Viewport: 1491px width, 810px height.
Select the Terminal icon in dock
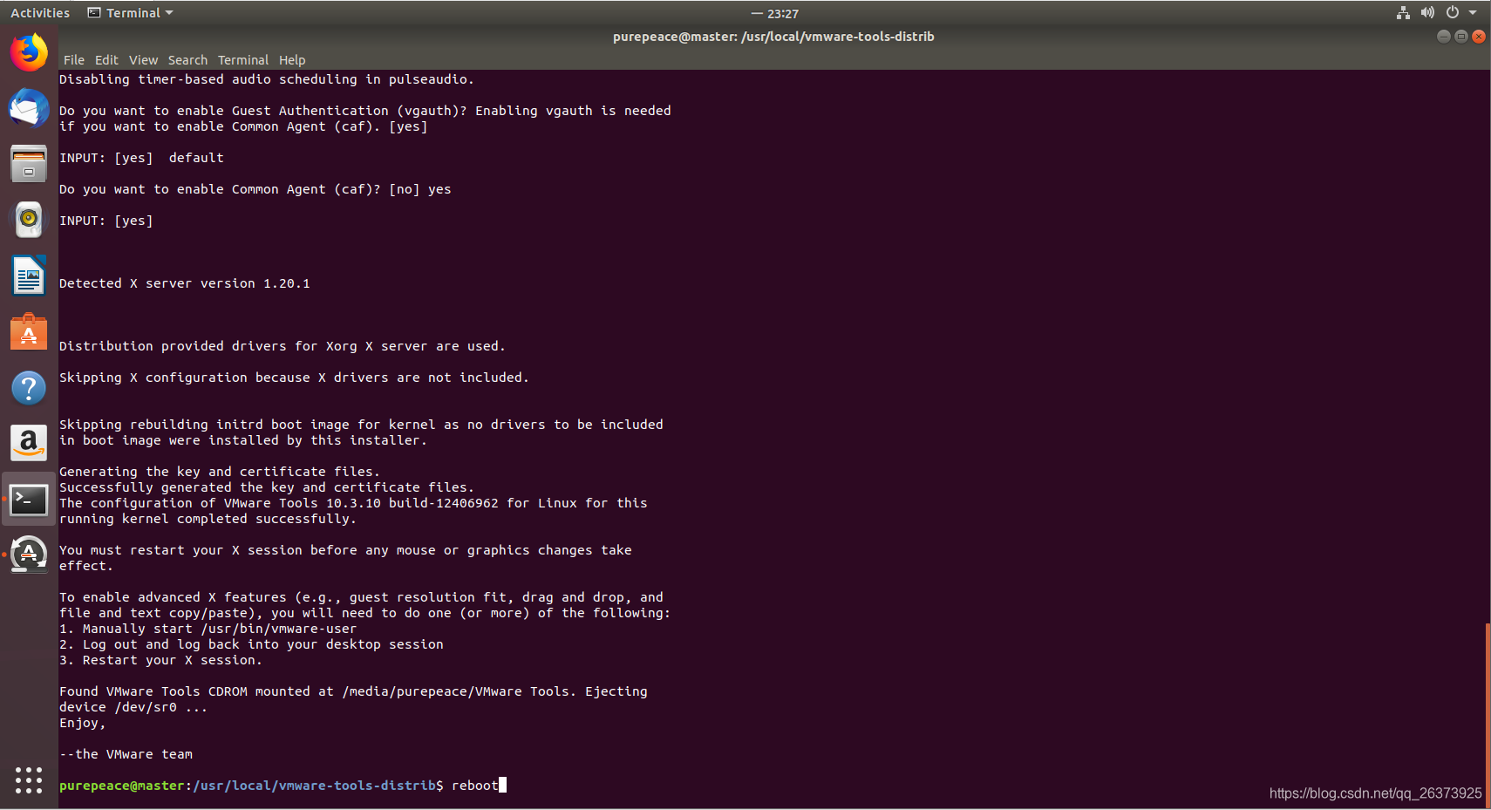click(29, 500)
